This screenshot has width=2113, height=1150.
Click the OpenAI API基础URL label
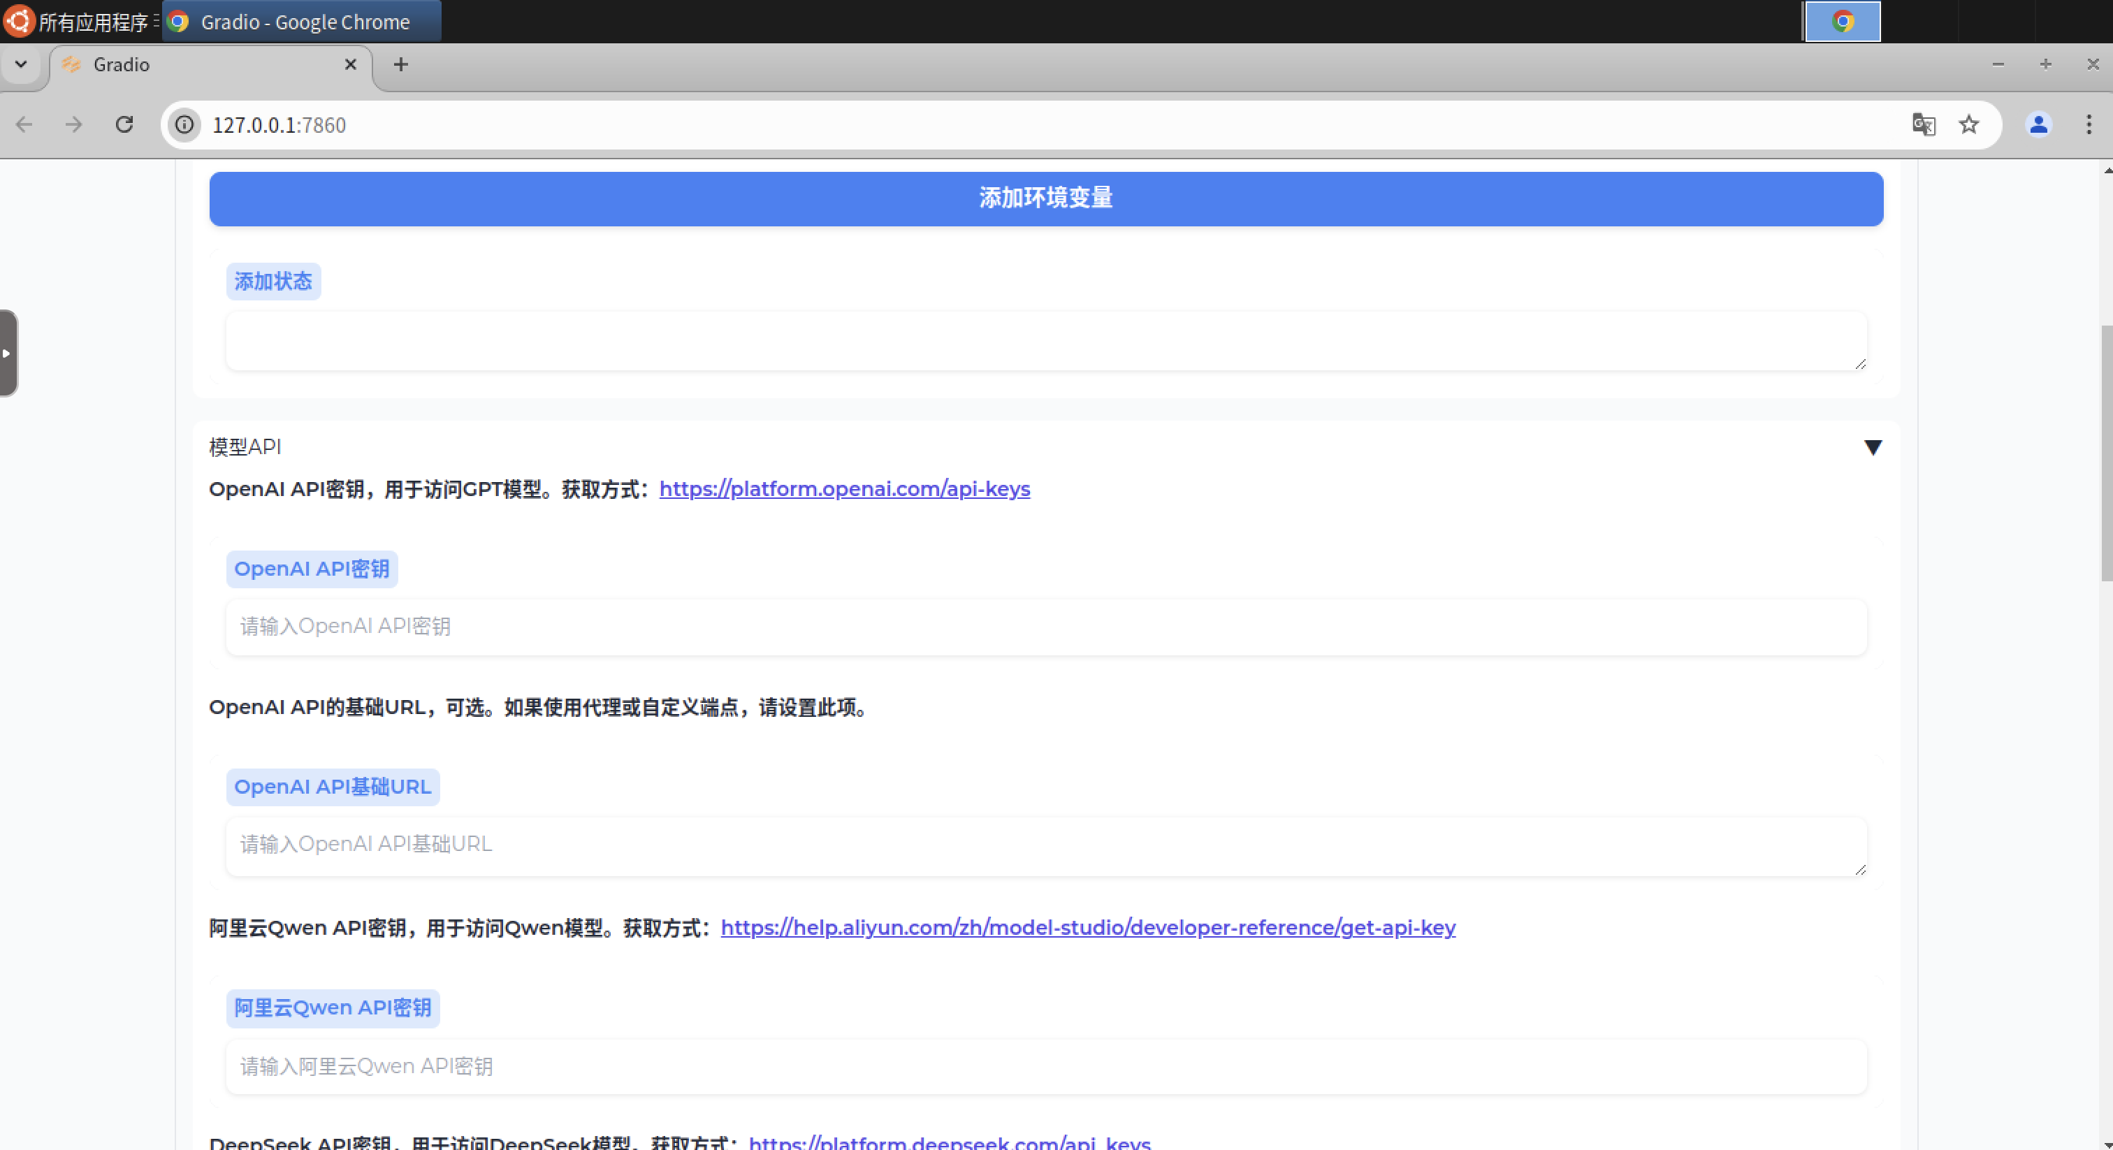[x=332, y=787]
